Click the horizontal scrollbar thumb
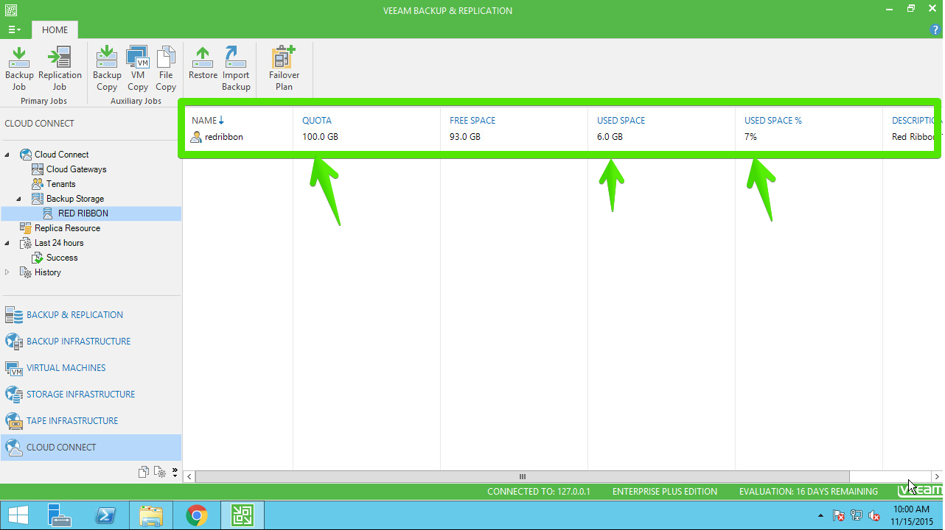Image resolution: width=945 pixels, height=530 pixels. 523,477
